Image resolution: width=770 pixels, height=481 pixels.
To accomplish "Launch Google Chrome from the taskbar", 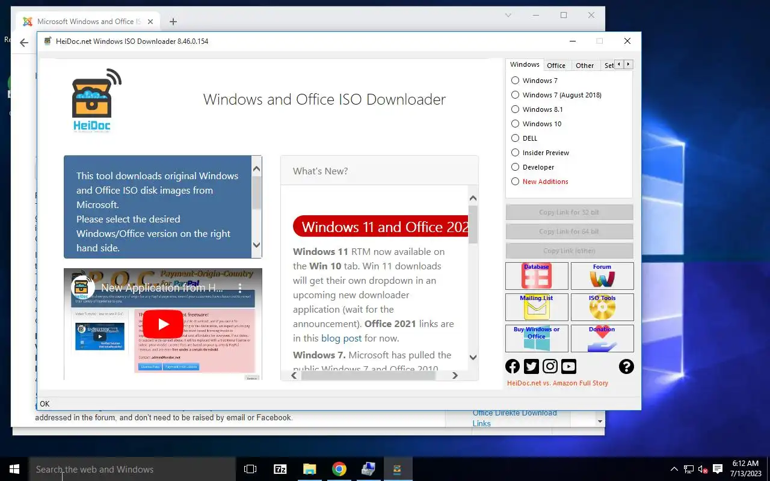I will click(x=339, y=469).
